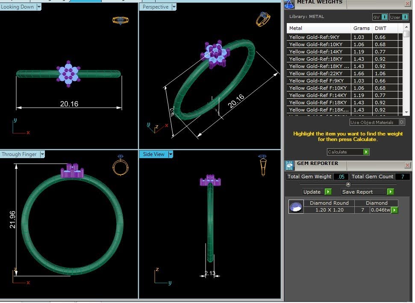This screenshot has width=415, height=303.
Task: Select Yellow Gold-Ref:14KY row
Action: 344,52
